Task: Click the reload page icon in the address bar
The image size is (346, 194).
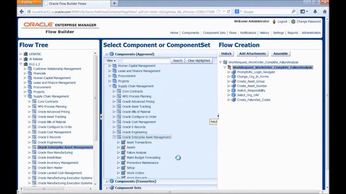Action: (x=229, y=12)
